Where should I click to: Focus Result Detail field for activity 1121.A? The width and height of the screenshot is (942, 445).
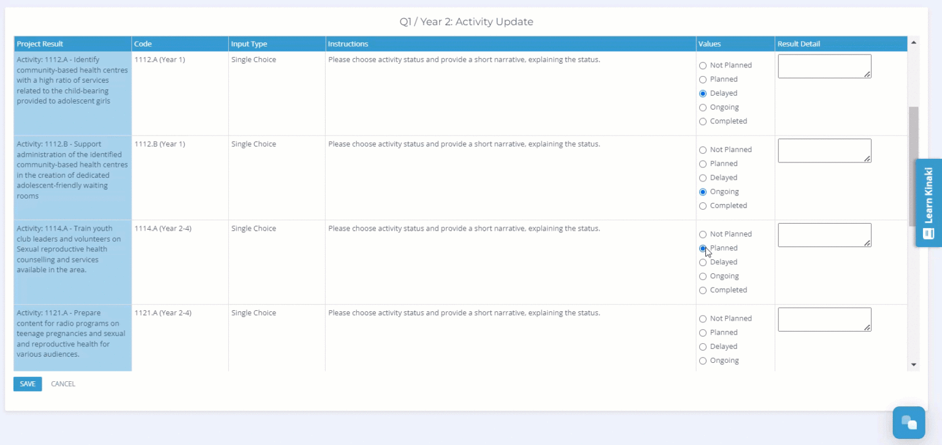click(x=824, y=319)
